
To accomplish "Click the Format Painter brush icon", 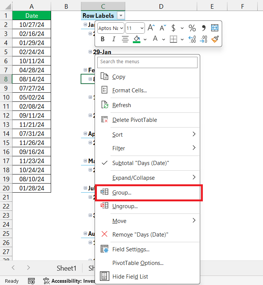I will 215,39.
